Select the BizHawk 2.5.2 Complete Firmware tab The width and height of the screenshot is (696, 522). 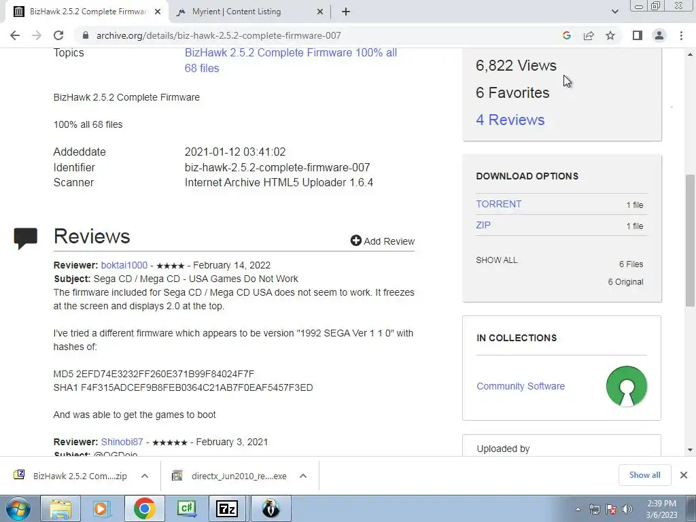86,12
